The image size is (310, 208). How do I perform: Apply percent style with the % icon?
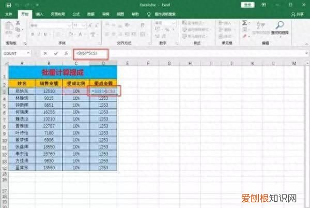tap(167, 29)
